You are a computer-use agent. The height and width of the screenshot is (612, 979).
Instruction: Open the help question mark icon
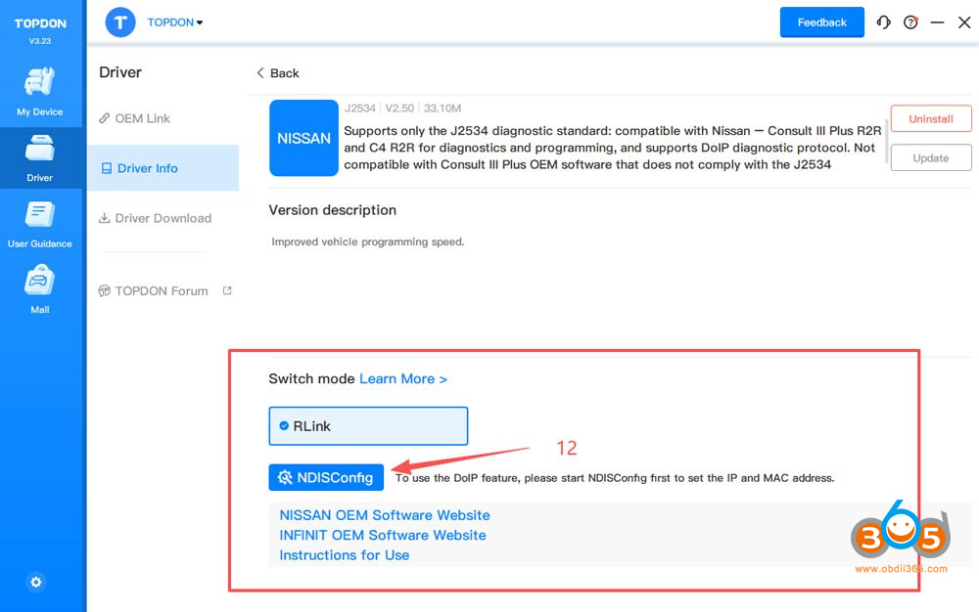click(x=910, y=22)
